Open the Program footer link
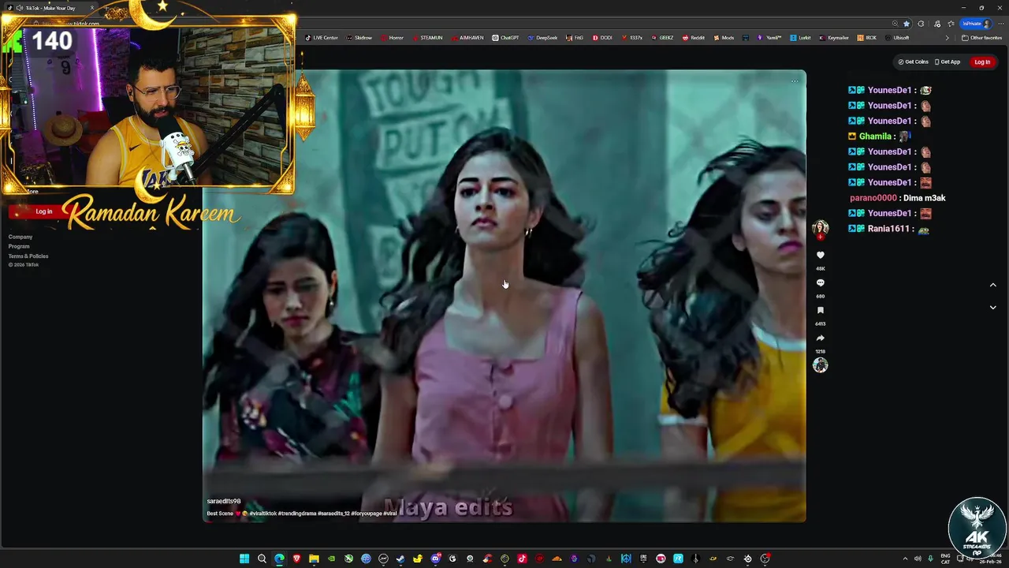Image resolution: width=1009 pixels, height=568 pixels. coord(19,246)
